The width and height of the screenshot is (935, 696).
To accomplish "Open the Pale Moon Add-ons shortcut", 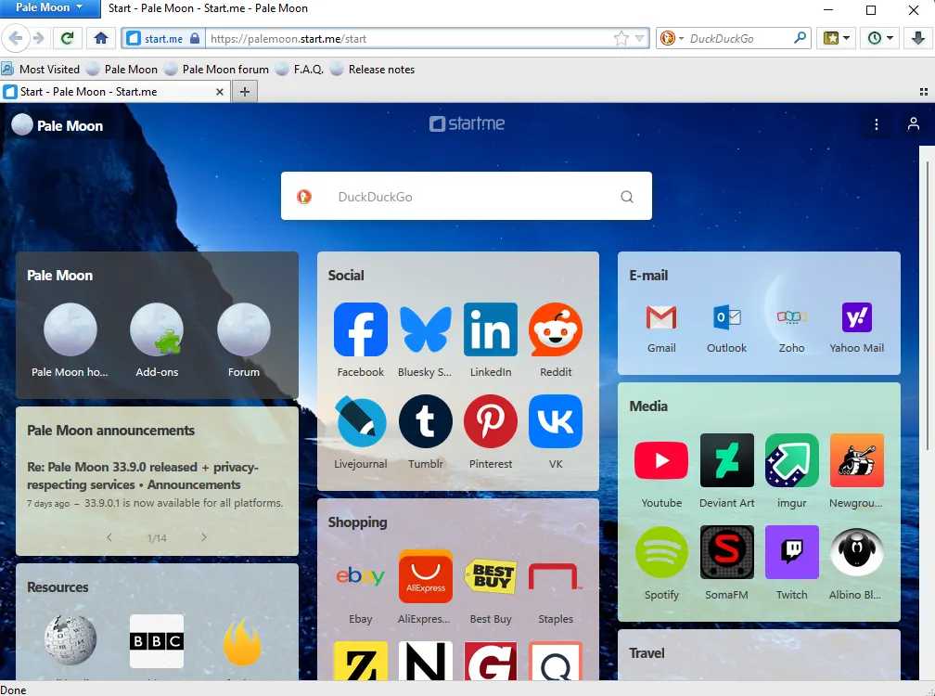I will coord(157,329).
